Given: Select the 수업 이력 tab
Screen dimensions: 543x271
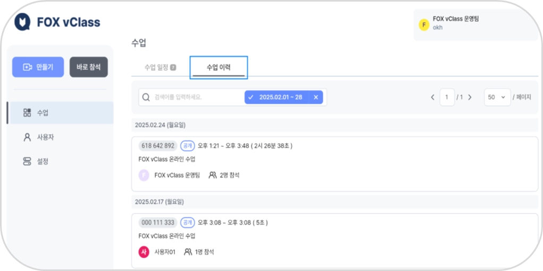Looking at the screenshot, I should coord(219,68).
